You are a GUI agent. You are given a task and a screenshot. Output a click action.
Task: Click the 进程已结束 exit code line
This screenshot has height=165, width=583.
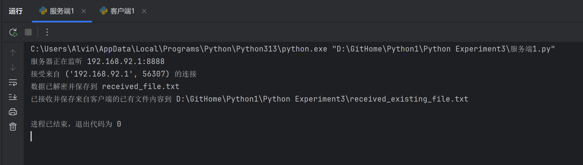(x=76, y=124)
